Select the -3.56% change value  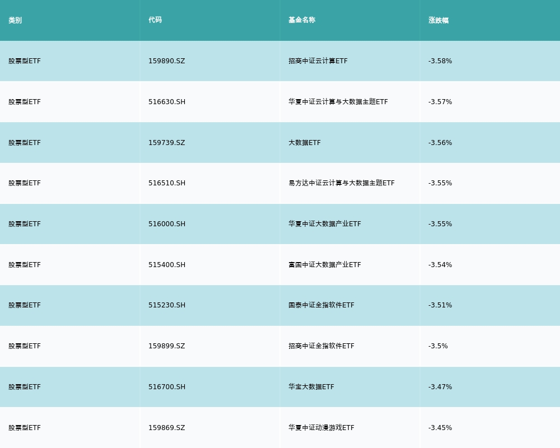(440, 143)
